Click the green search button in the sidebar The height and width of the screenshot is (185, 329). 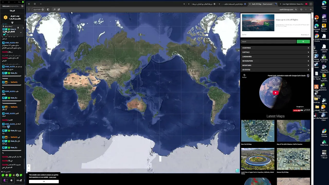point(303,42)
